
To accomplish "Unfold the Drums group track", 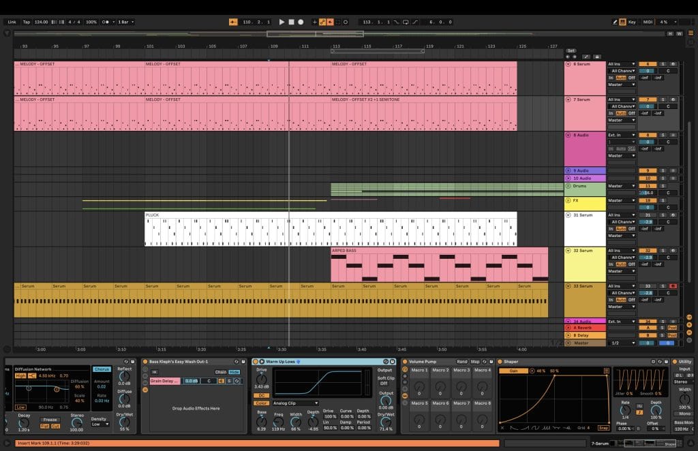I will tap(569, 185).
